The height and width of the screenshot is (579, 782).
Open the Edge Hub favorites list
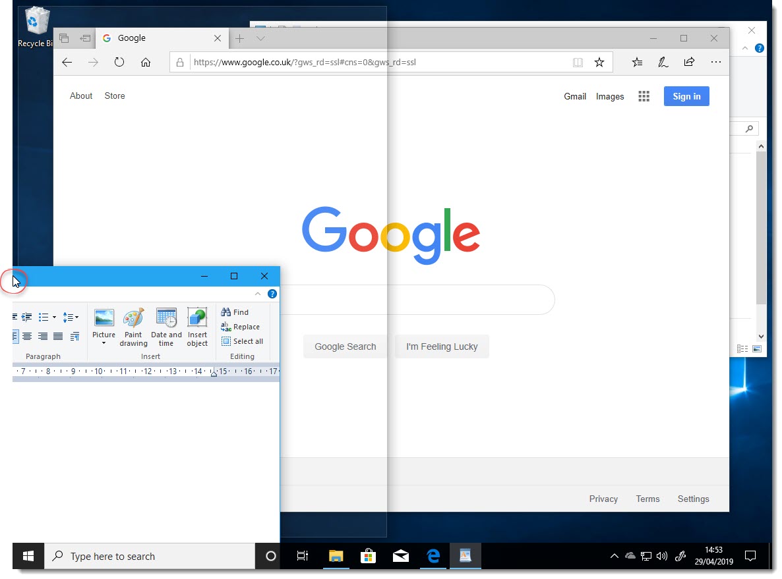(637, 61)
